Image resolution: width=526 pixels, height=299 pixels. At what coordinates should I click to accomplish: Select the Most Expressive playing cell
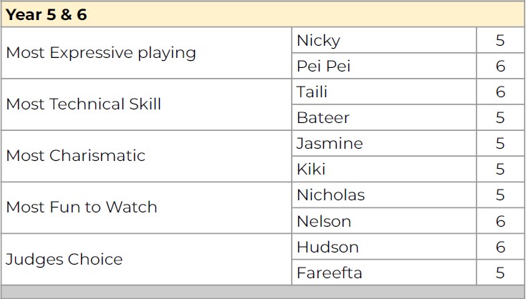147,53
